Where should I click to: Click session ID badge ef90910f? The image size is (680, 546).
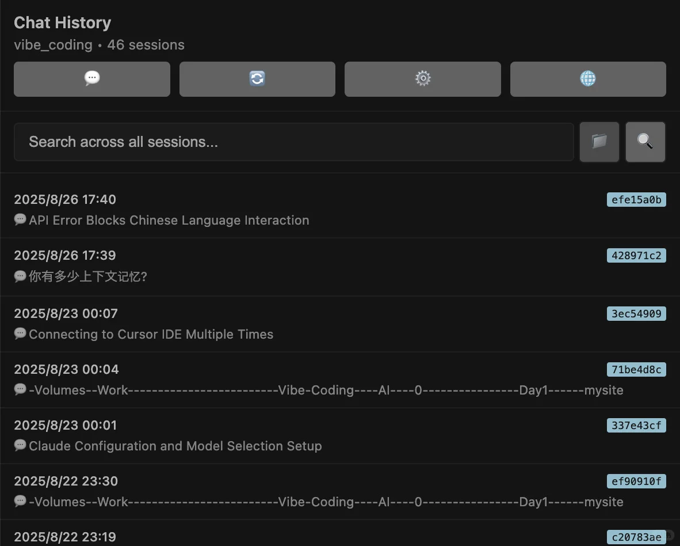(x=636, y=481)
